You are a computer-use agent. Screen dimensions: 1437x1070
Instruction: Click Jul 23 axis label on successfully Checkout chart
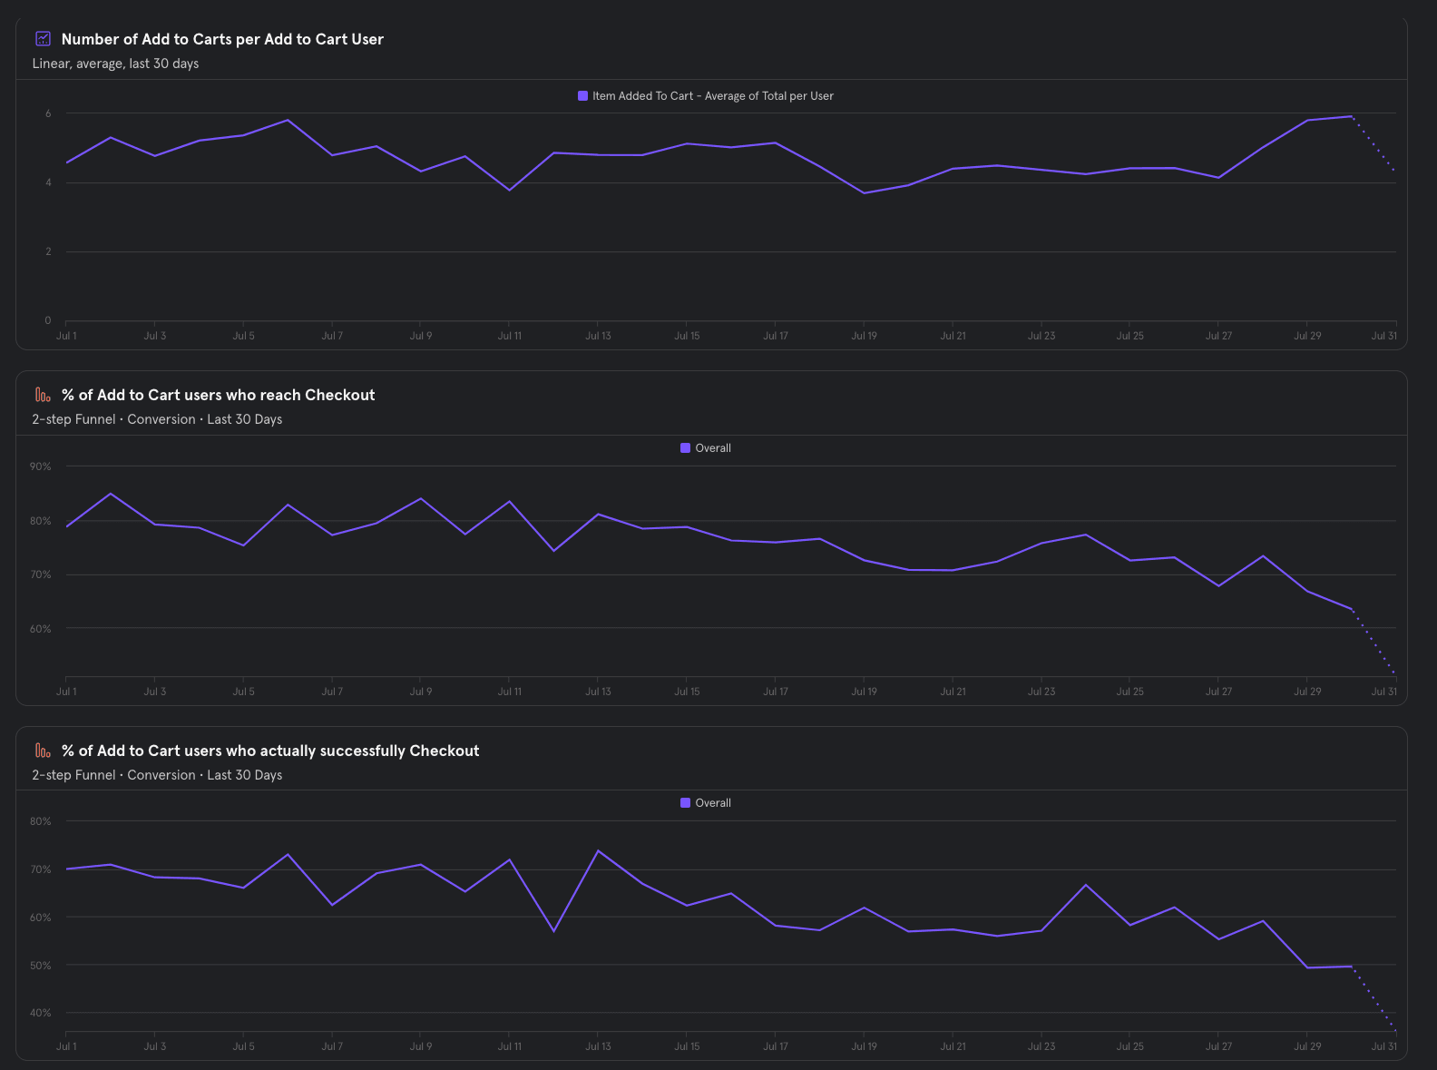click(1041, 1046)
